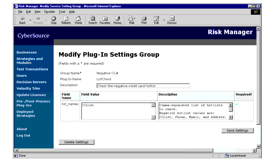264x168 pixels.
Task: Click the Done status bar text
Action: [22, 156]
